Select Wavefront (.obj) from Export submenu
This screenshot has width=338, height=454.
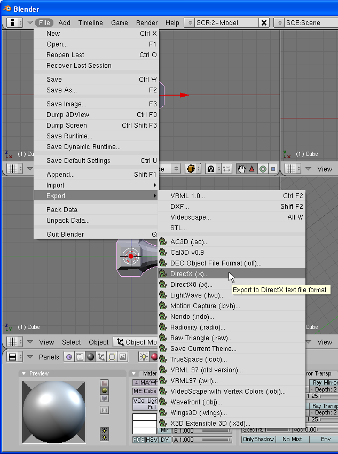tap(196, 402)
